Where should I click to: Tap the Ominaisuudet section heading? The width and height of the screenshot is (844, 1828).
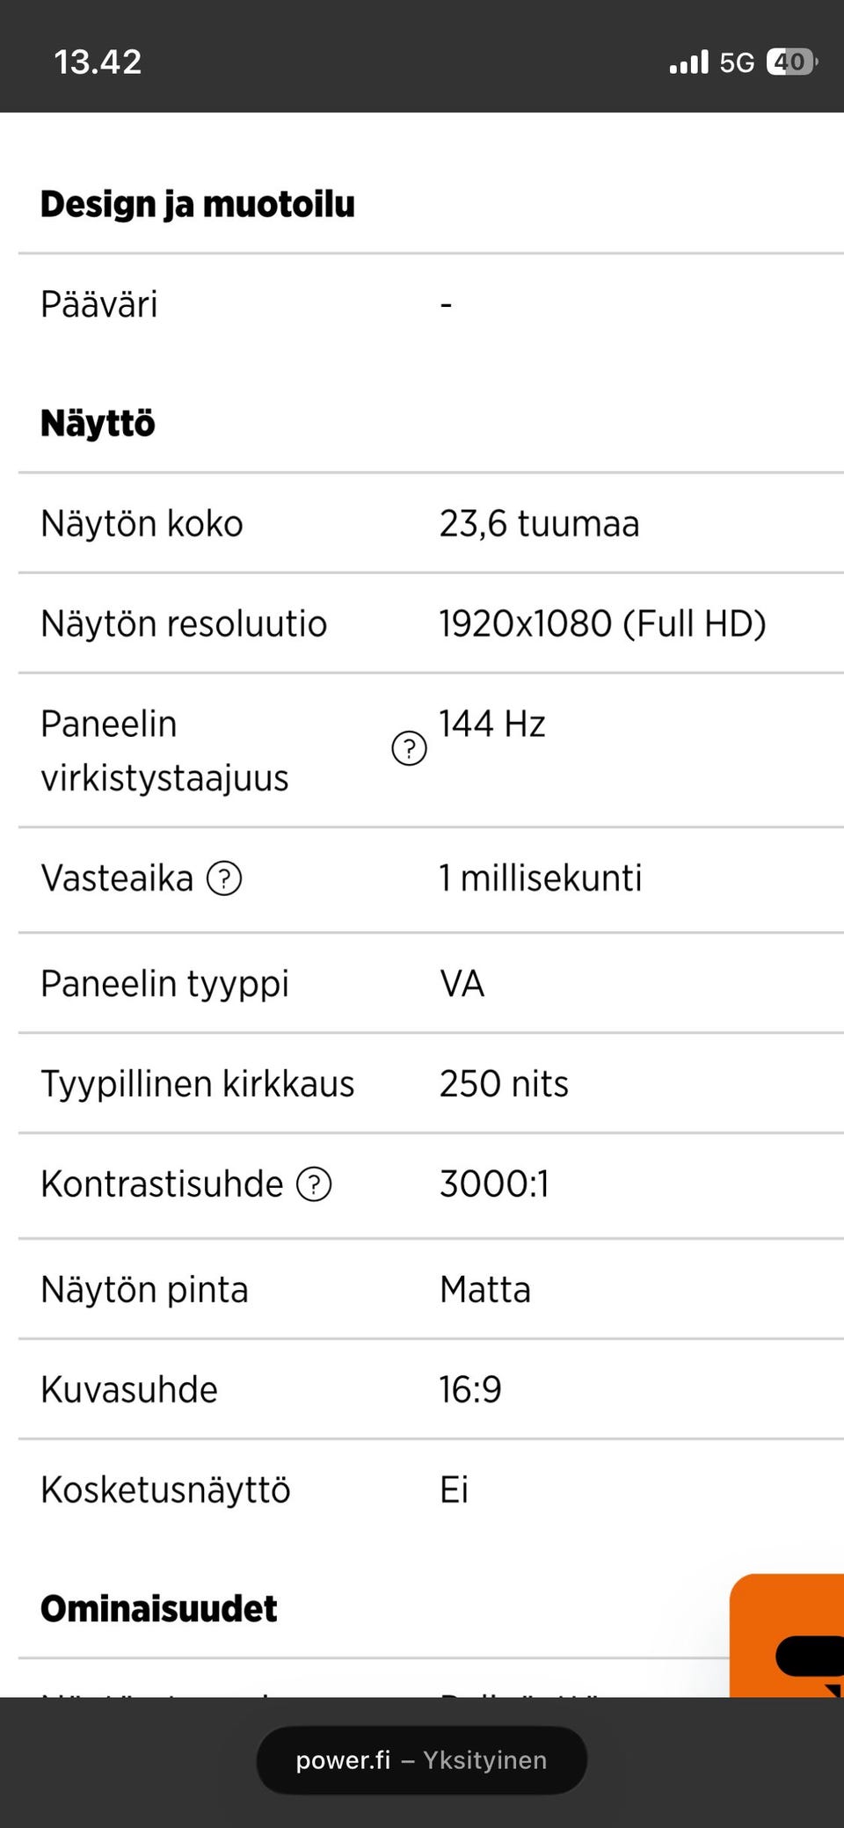158,1609
